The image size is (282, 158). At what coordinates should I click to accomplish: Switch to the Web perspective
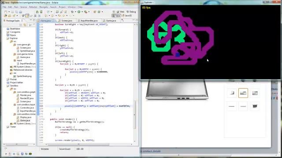tap(120, 12)
